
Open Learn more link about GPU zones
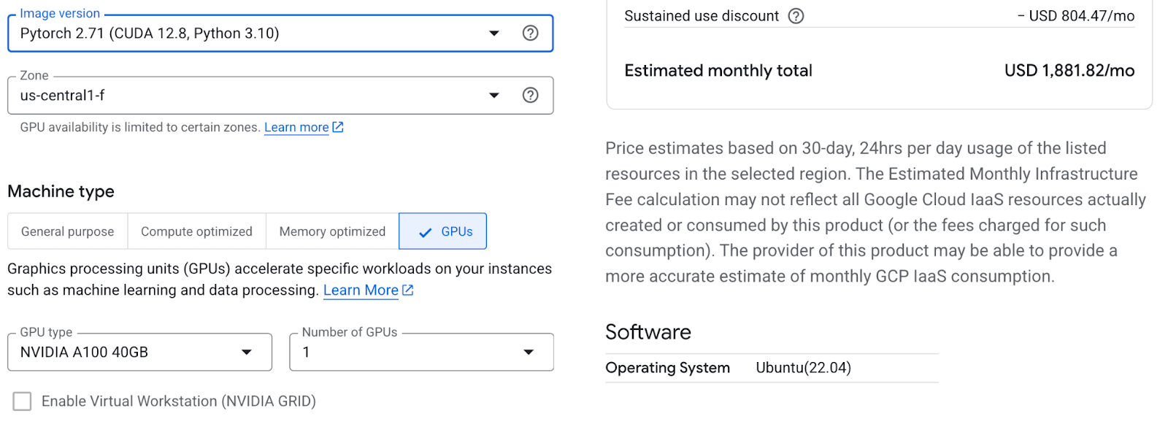point(296,127)
